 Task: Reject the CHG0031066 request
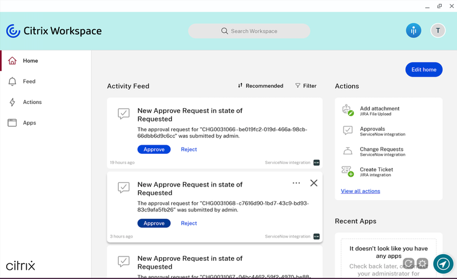[x=189, y=150]
